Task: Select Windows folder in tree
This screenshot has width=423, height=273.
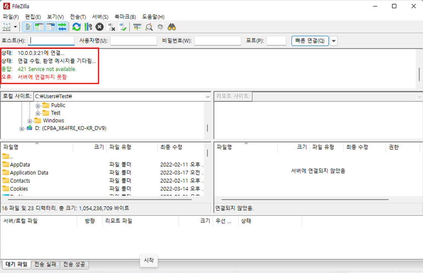Action: 53,120
